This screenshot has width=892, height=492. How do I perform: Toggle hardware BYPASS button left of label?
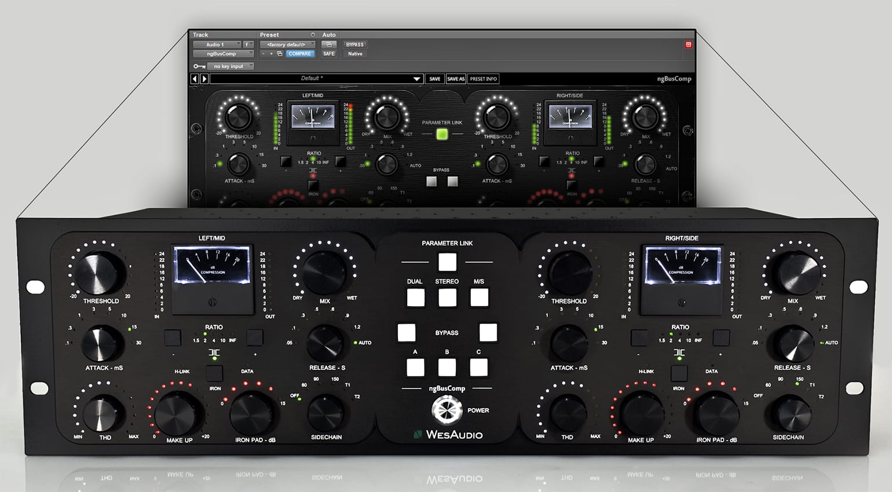coord(406,332)
